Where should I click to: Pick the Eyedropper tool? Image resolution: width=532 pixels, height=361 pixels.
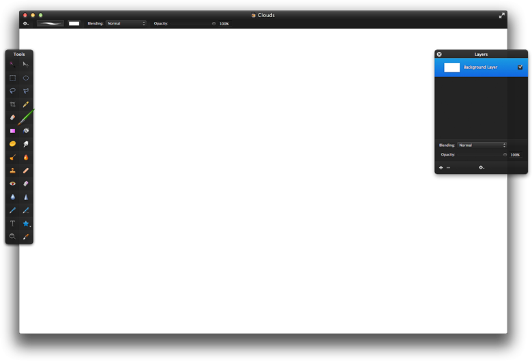pyautogui.click(x=26, y=236)
